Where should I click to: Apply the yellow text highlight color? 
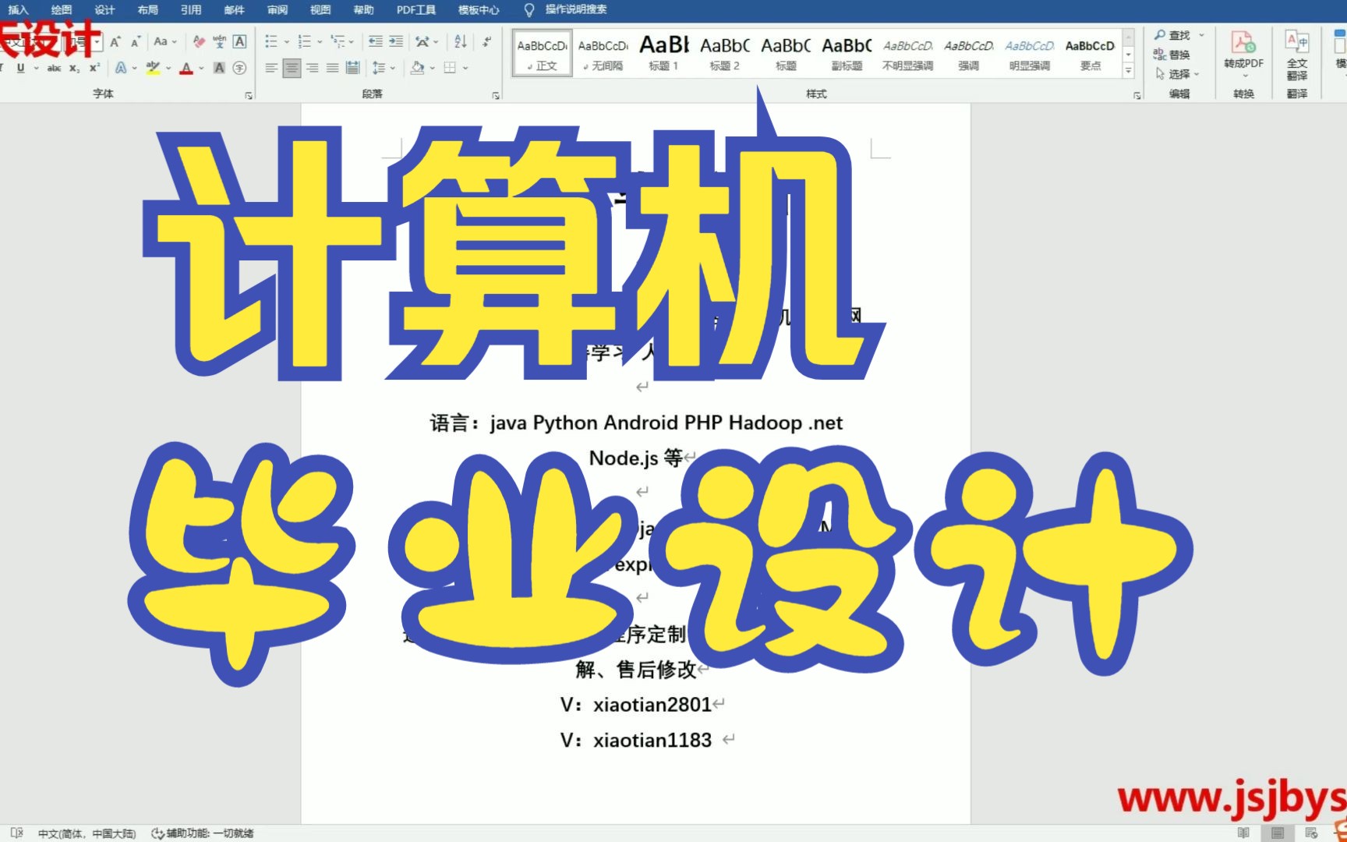click(x=154, y=68)
